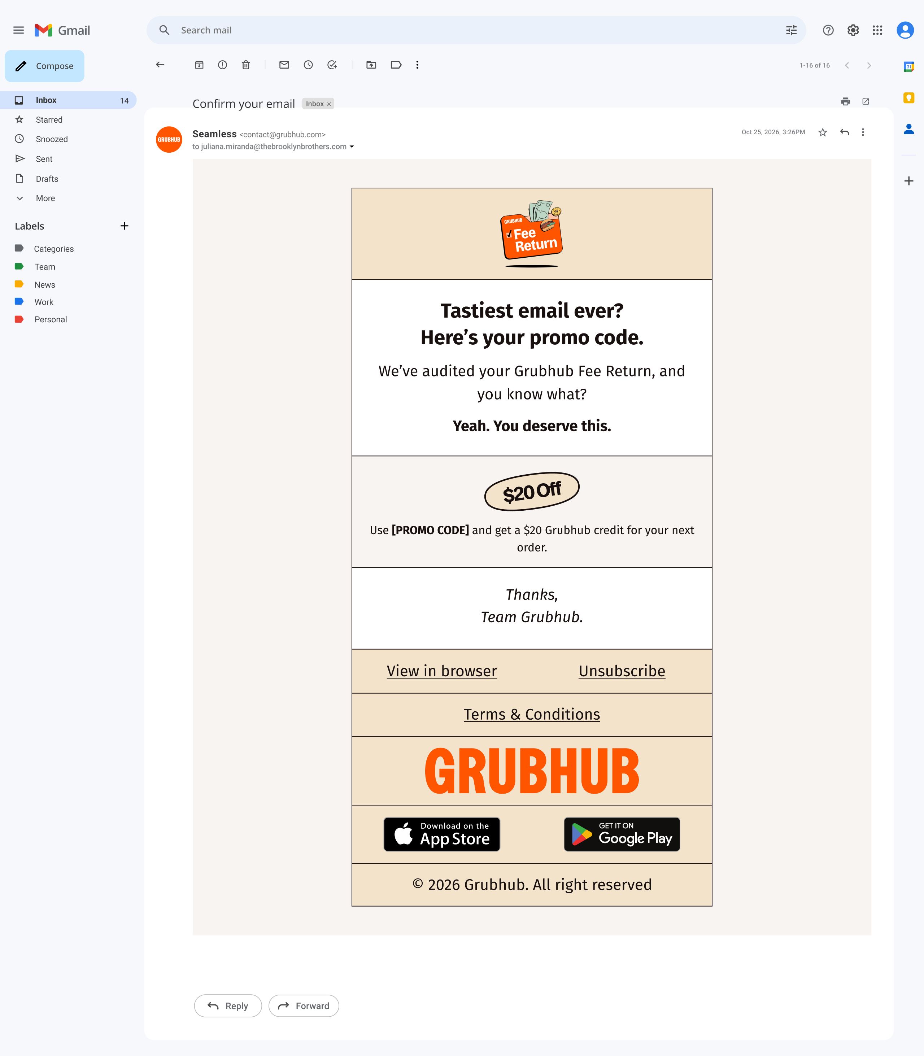Click the Grubhub sender avatar
924x1056 pixels.
[169, 140]
